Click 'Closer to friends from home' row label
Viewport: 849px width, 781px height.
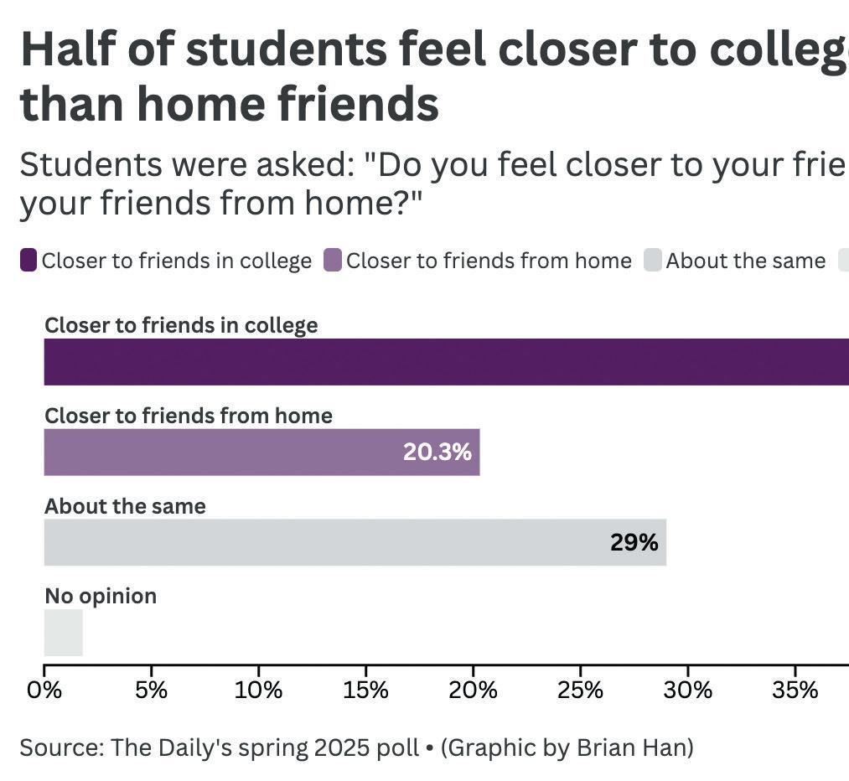click(x=188, y=416)
